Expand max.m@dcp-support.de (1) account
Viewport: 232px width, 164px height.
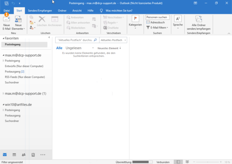[x=3, y=94]
